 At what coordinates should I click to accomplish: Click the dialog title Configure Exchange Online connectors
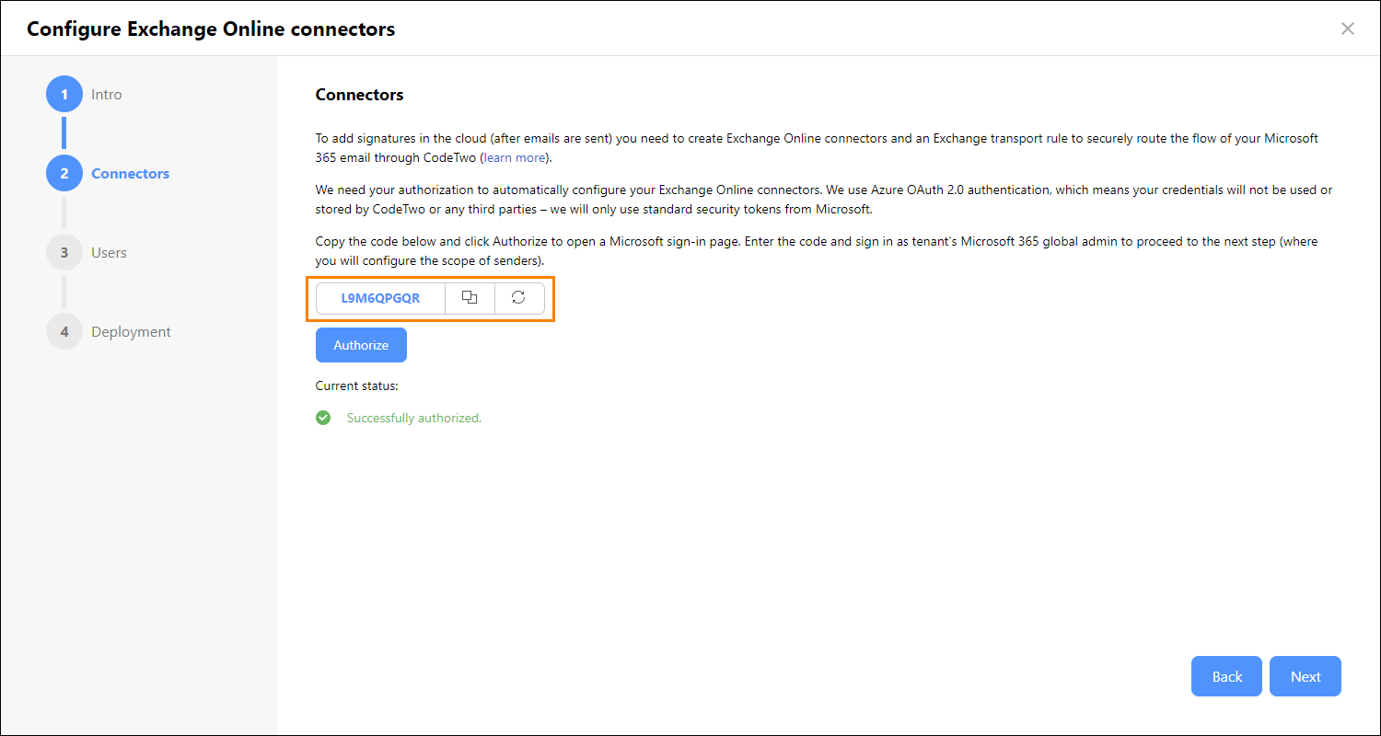pyautogui.click(x=211, y=29)
